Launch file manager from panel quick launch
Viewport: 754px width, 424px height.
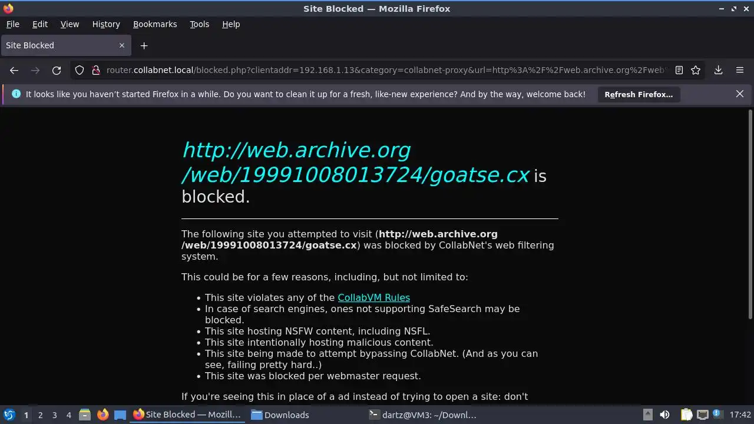pos(85,415)
